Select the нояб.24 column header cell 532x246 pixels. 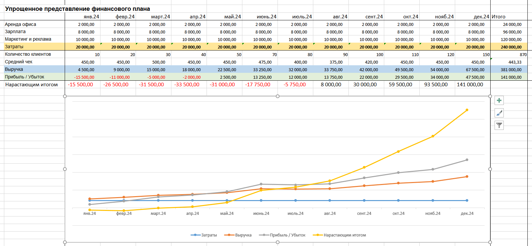[437, 16]
